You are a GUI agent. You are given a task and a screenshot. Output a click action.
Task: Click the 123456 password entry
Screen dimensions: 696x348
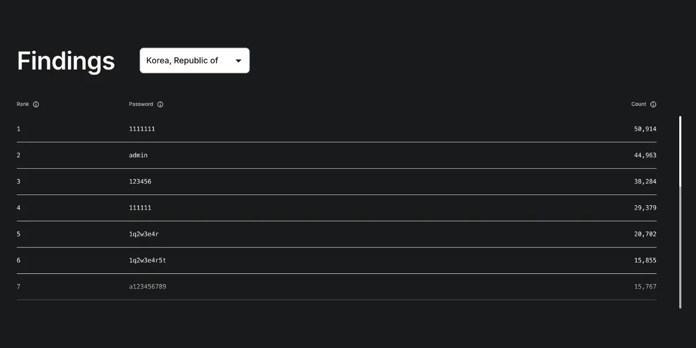tap(140, 182)
